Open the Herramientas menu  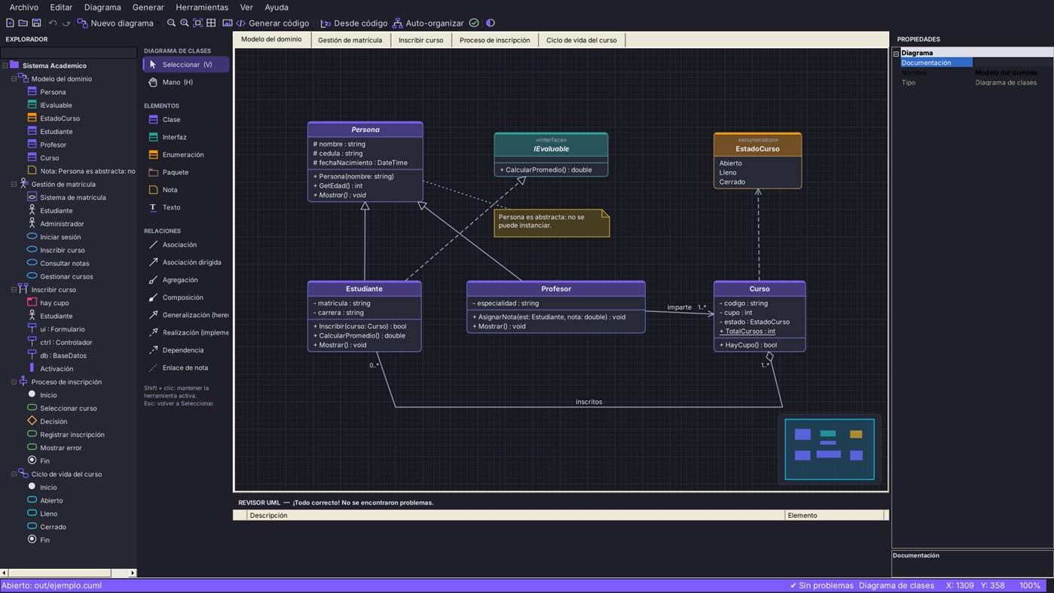coord(202,8)
